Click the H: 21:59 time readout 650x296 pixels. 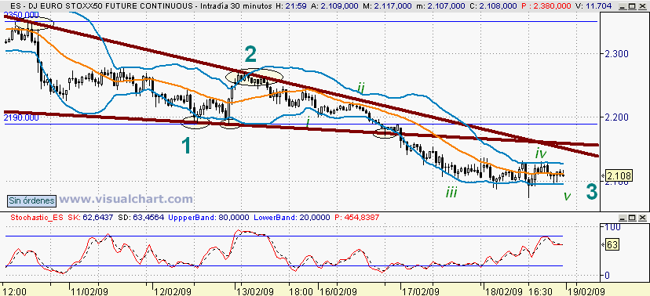(290, 6)
